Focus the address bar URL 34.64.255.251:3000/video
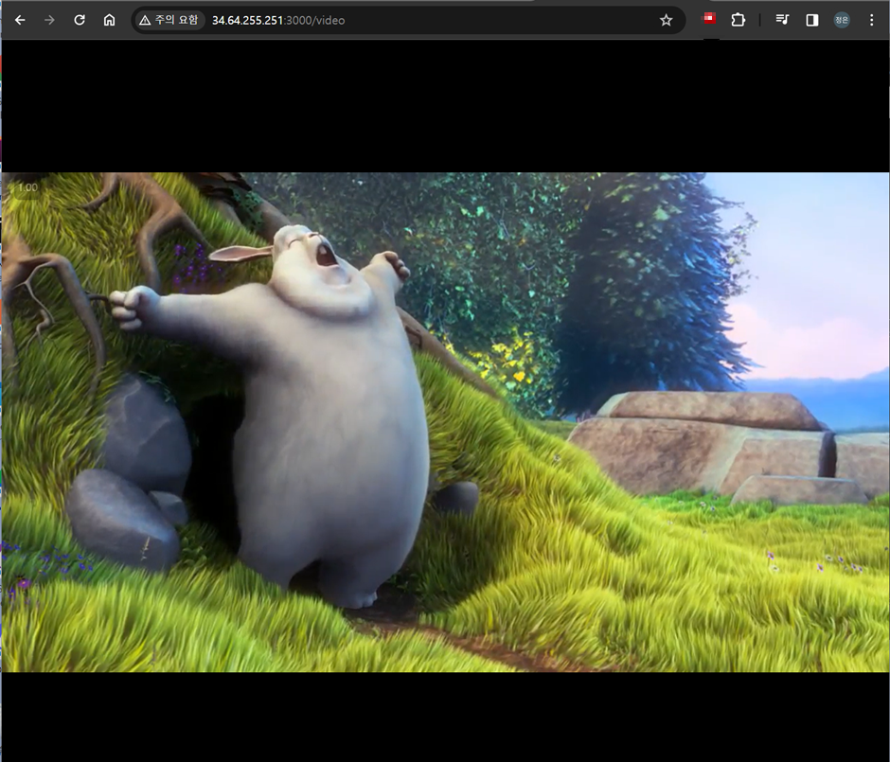The width and height of the screenshot is (890, 762). pyautogui.click(x=278, y=21)
